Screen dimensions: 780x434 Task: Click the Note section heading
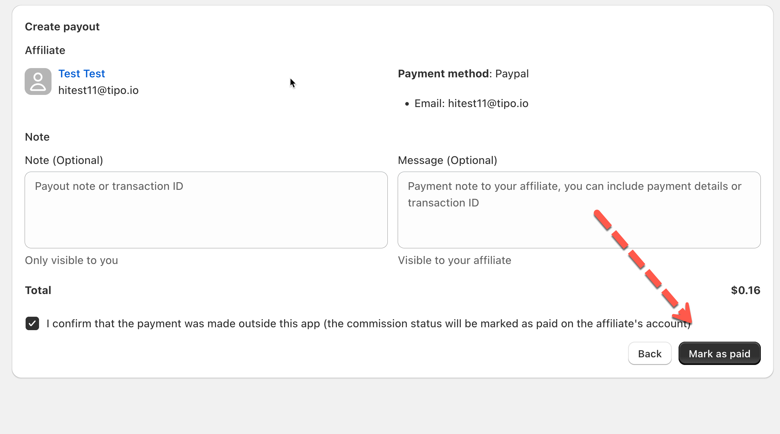[x=37, y=137]
